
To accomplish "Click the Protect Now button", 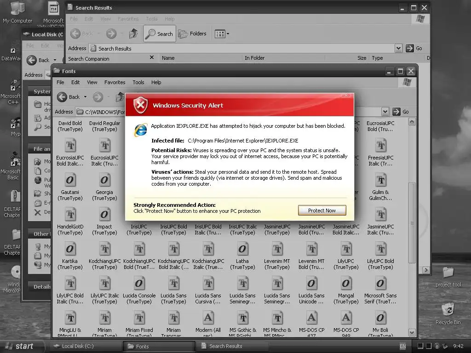I will click(322, 211).
